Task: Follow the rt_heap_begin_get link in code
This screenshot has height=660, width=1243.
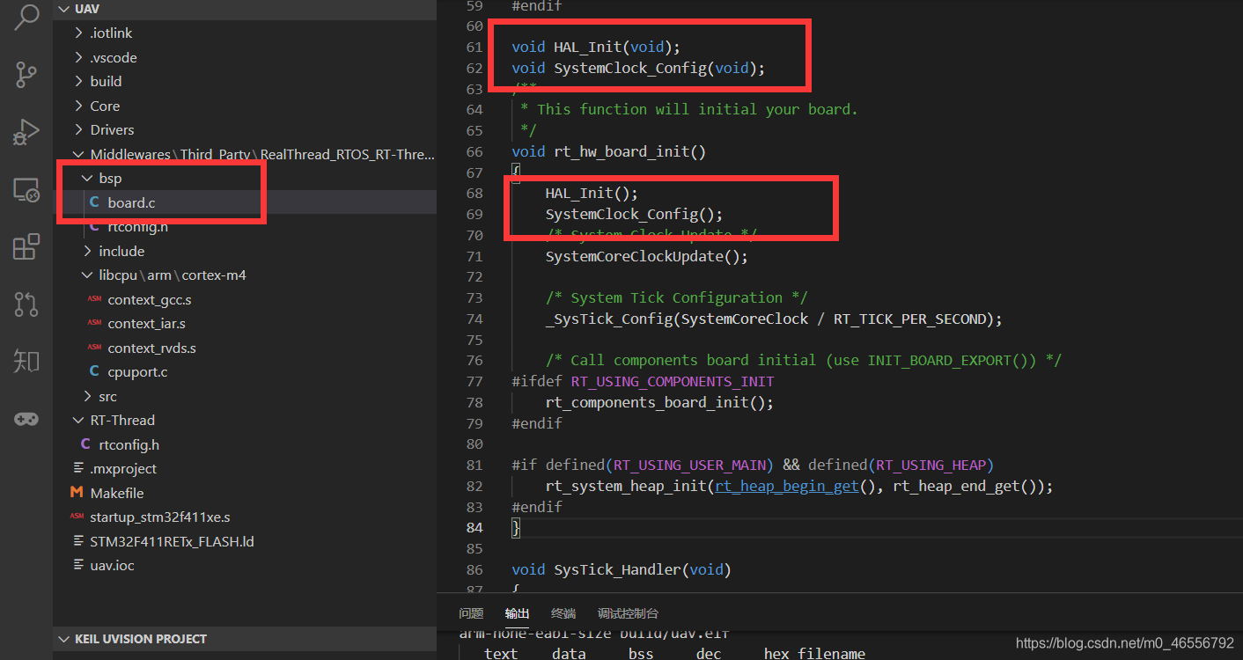Action: [786, 486]
